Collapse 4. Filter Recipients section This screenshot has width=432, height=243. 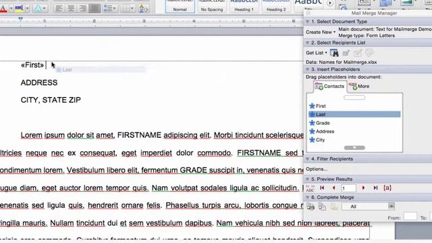pyautogui.click(x=308, y=159)
